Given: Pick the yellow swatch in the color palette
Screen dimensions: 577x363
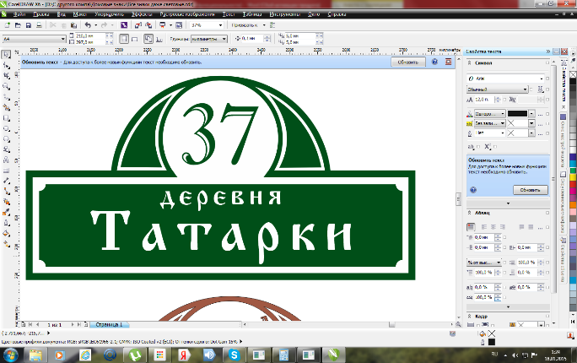Looking at the screenshot, I should coord(573,177).
